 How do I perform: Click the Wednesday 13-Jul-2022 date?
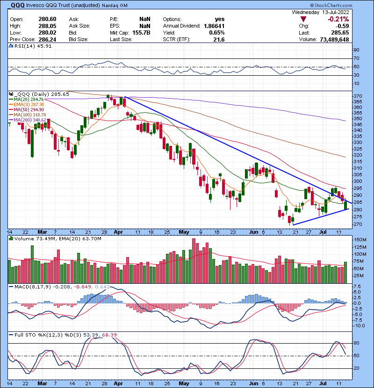pyautogui.click(x=321, y=12)
